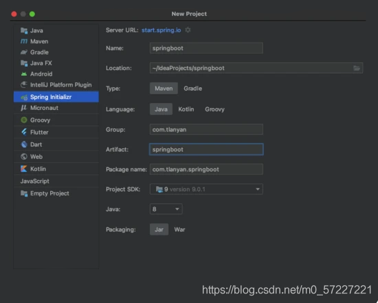Select Dart in the sidebar
This screenshot has width=378, height=303.
[x=56, y=144]
